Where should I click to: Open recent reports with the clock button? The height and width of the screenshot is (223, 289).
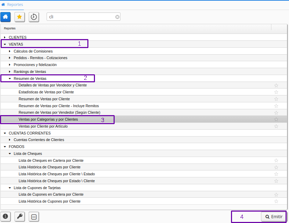(34, 17)
